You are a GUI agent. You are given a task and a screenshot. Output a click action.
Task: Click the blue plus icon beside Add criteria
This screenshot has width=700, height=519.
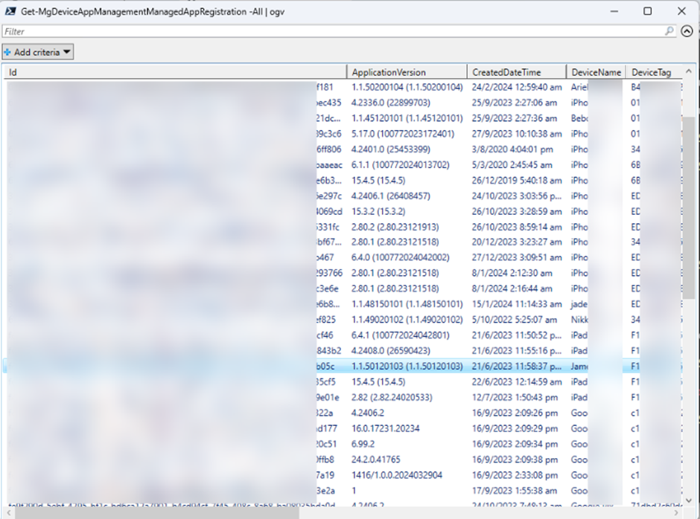7,52
